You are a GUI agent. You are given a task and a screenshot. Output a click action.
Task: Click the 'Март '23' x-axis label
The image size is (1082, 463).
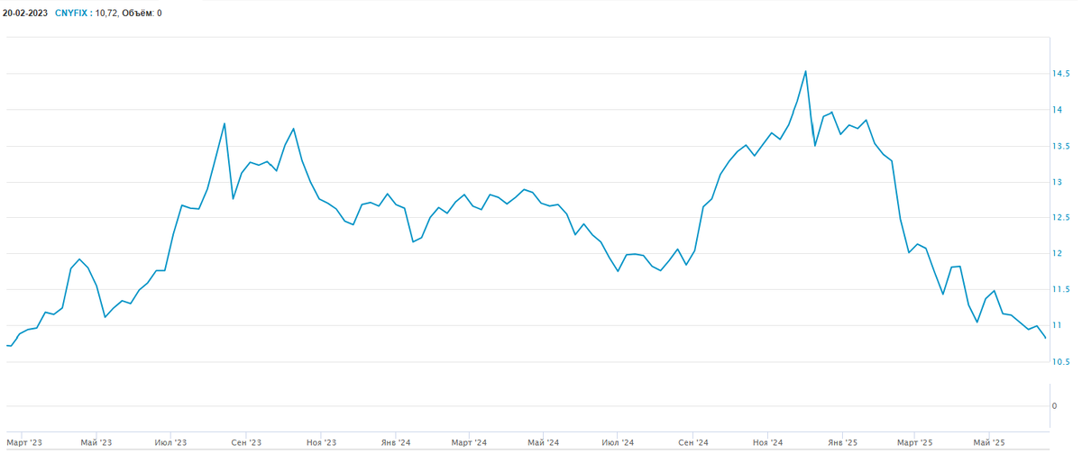click(24, 442)
